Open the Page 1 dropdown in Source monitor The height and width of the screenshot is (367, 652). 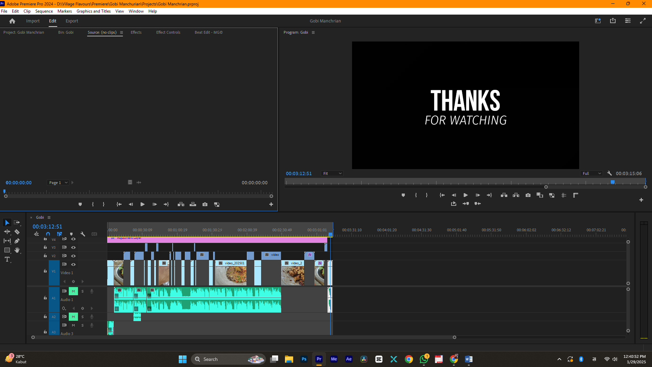(x=58, y=183)
